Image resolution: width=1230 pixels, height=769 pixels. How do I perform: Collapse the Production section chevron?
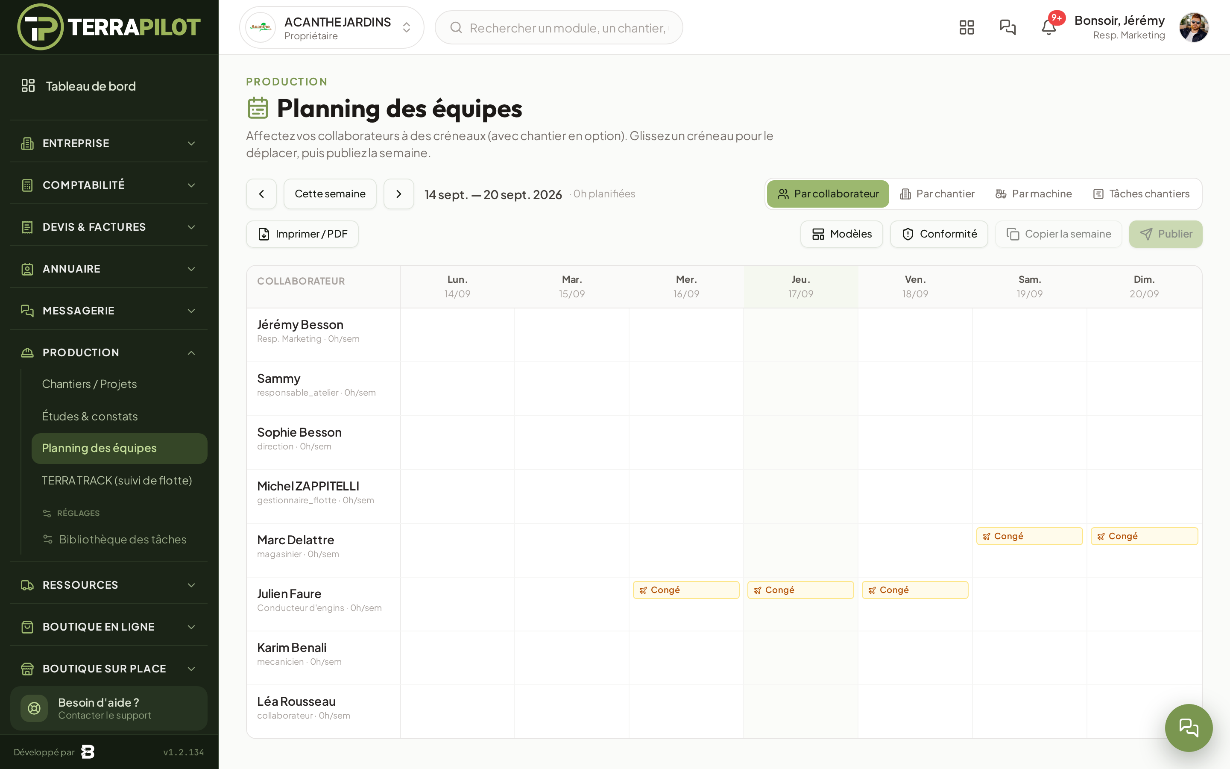point(191,352)
